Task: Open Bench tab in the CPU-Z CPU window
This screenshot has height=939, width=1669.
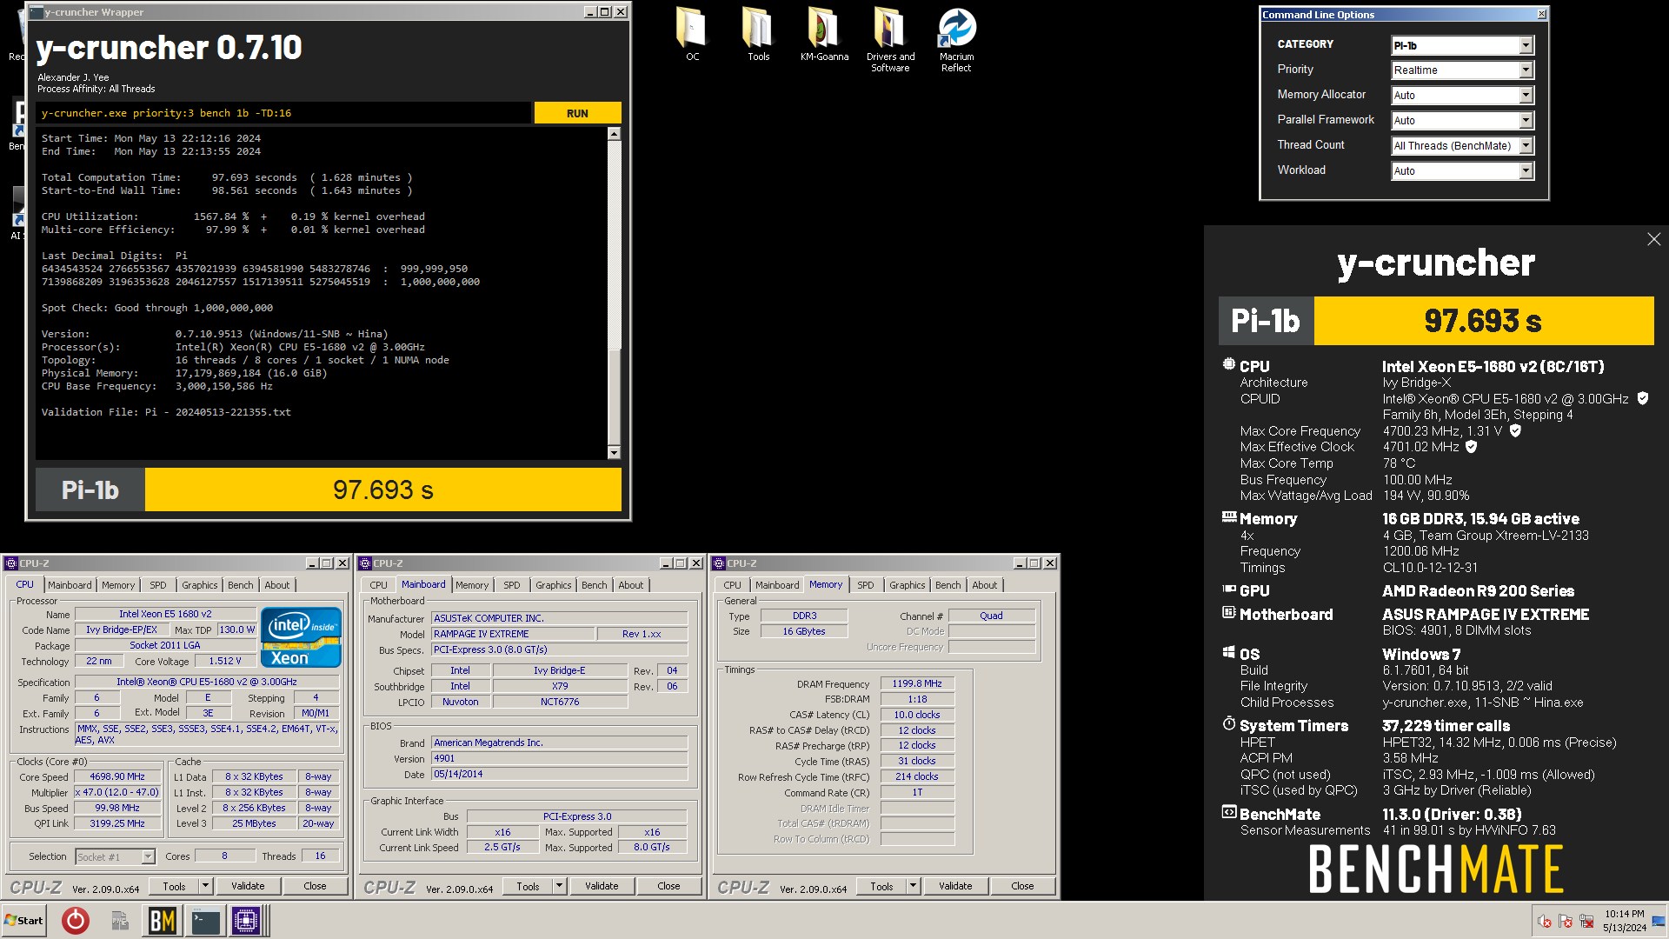Action: coord(241,585)
